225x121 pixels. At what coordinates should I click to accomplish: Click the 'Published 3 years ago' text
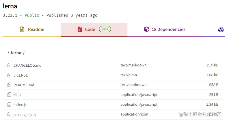tap(72, 15)
